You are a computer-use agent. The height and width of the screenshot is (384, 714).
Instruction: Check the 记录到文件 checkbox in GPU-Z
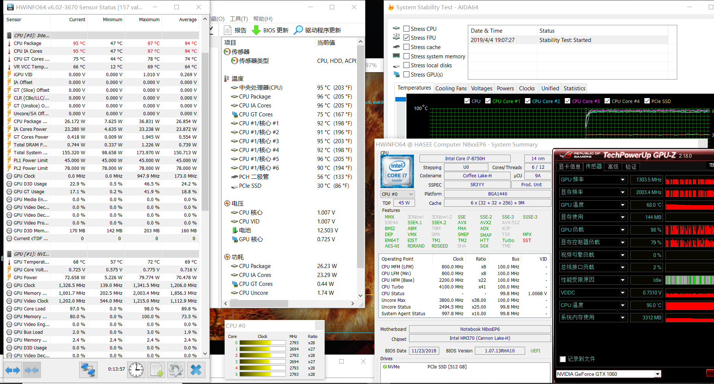563,359
